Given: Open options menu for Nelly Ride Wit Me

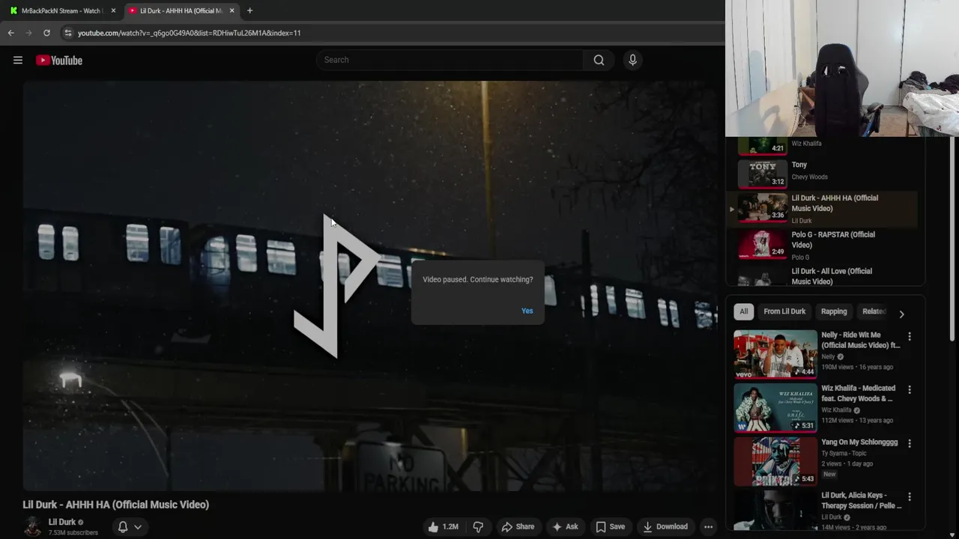Looking at the screenshot, I should [910, 337].
